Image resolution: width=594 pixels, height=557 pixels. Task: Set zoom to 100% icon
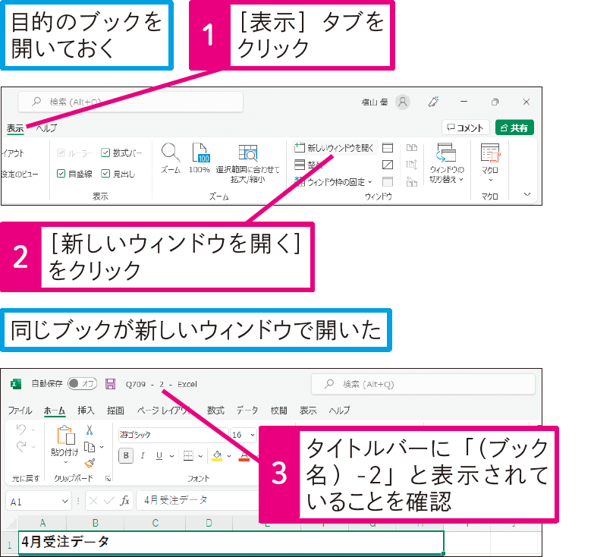(x=200, y=153)
